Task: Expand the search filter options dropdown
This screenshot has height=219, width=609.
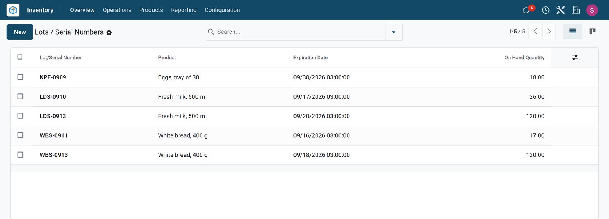Action: pyautogui.click(x=394, y=32)
